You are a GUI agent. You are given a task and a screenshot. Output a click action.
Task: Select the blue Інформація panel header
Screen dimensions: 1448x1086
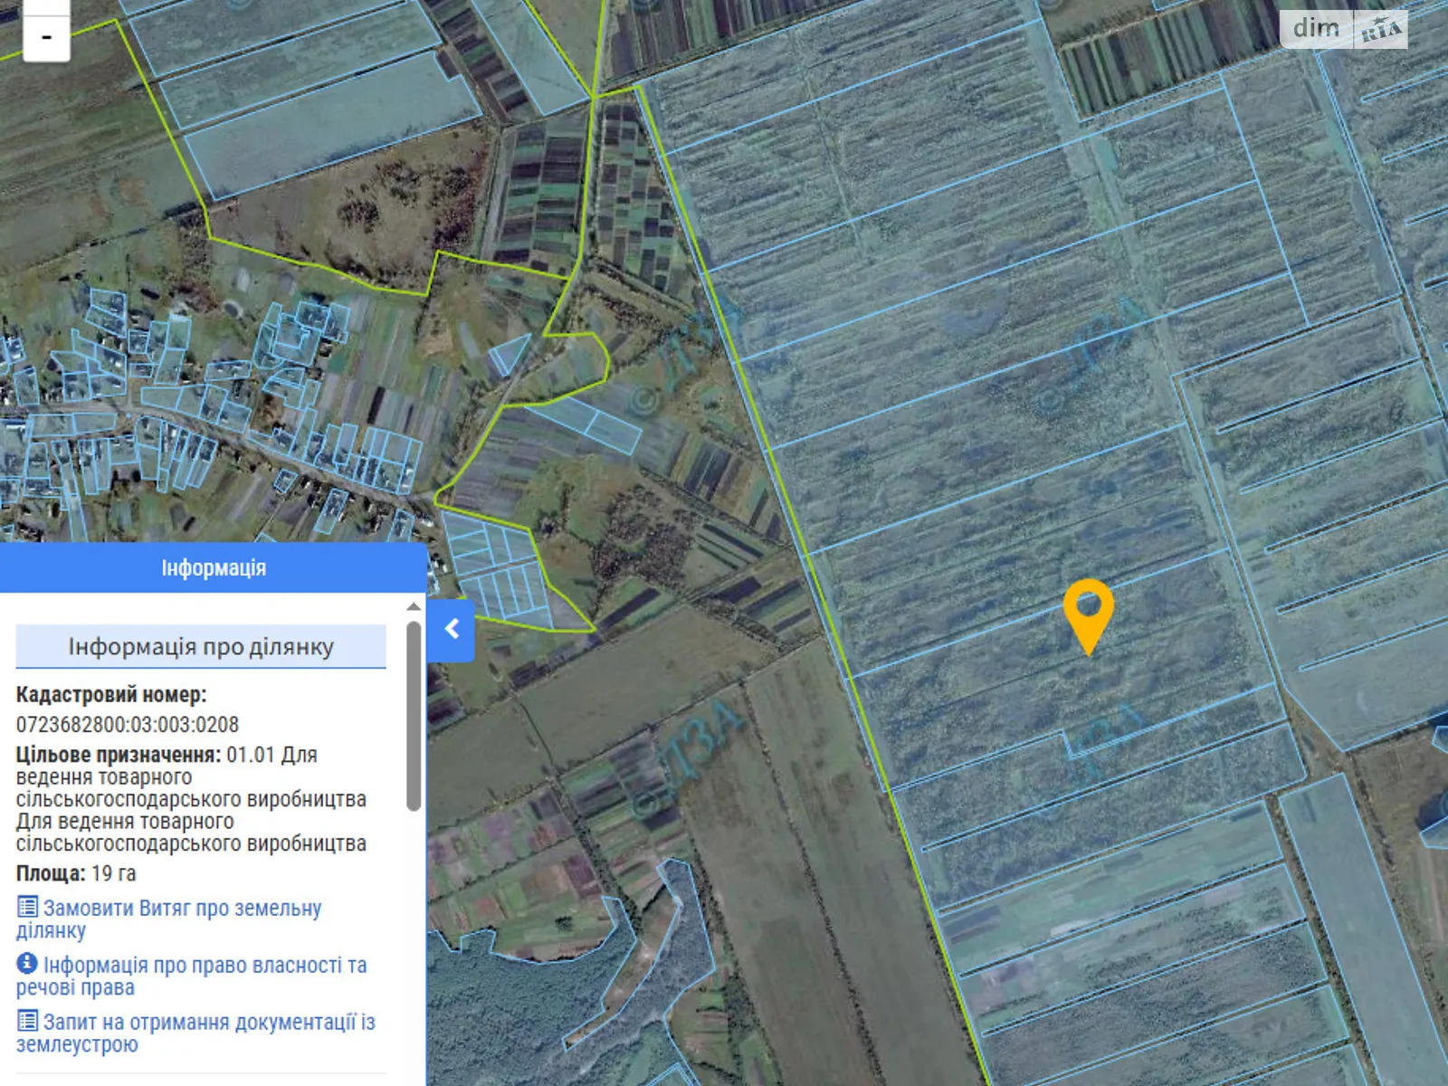214,568
